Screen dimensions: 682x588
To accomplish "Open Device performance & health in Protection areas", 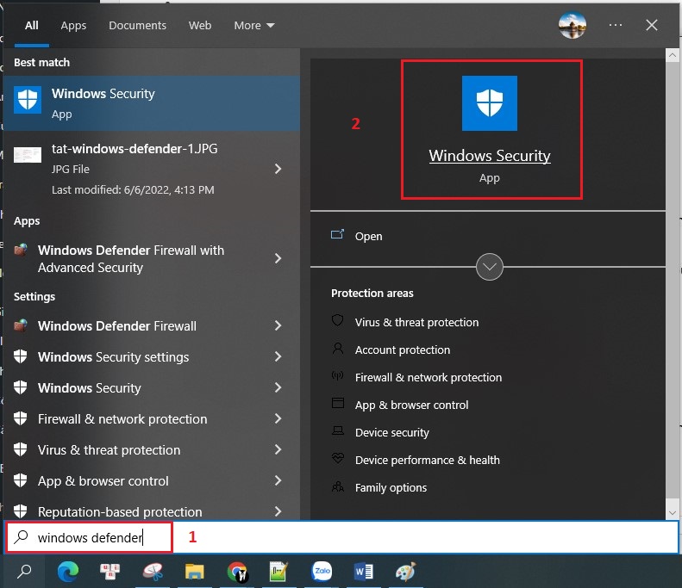I will (427, 460).
